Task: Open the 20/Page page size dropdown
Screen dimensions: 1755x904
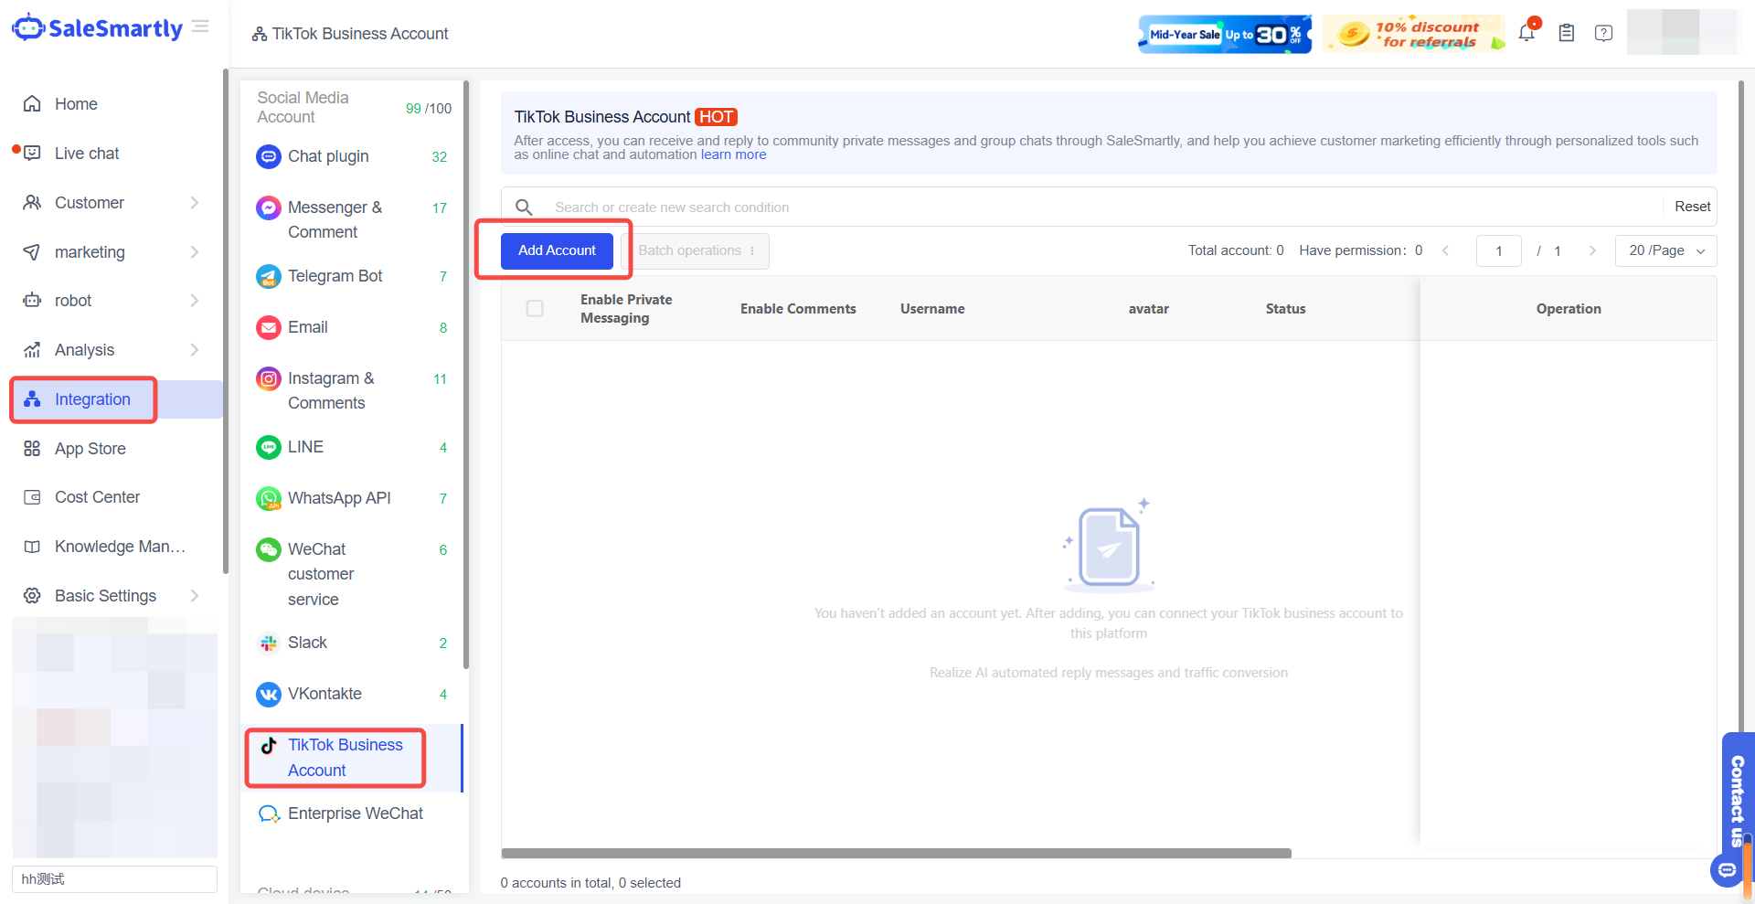Action: tap(1665, 250)
